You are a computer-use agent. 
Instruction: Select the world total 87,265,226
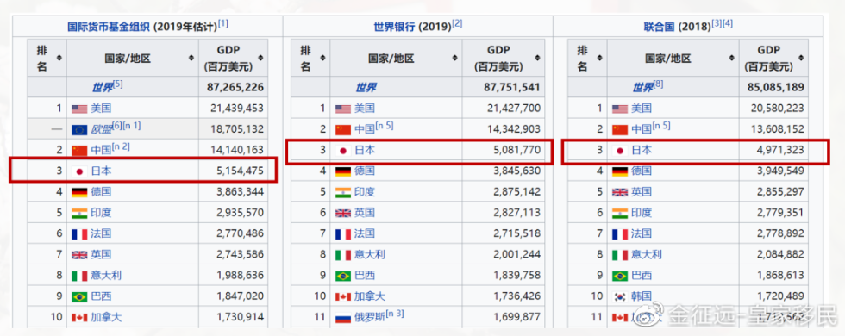click(x=235, y=87)
